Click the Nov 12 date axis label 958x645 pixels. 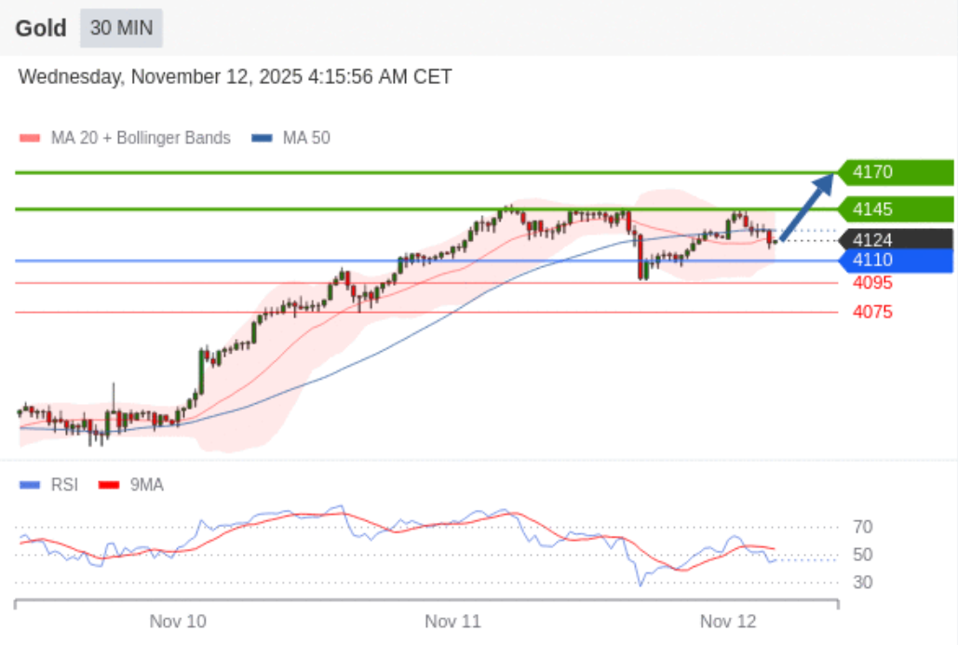[728, 622]
